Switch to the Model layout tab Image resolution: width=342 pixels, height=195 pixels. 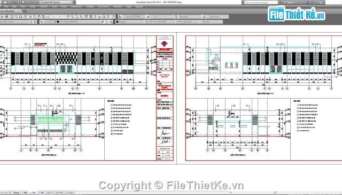16,193
